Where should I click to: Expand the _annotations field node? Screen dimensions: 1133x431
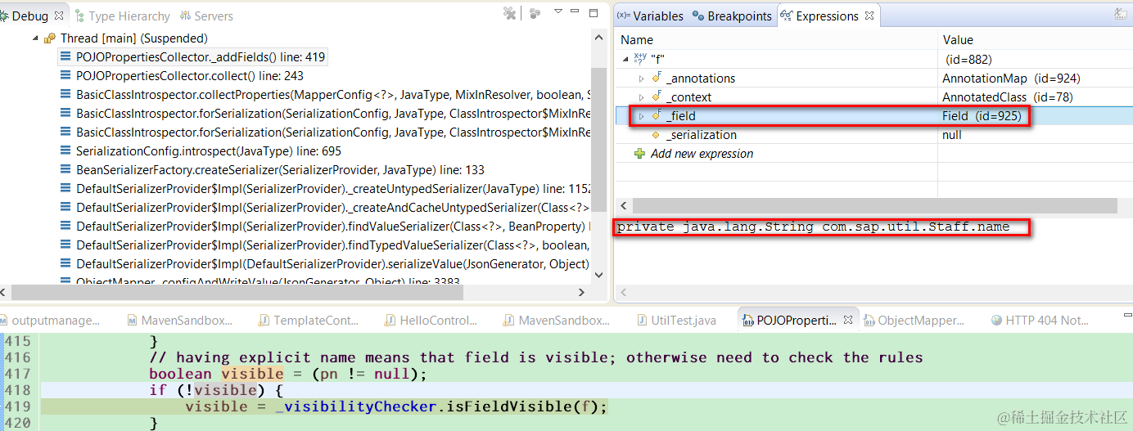point(642,79)
